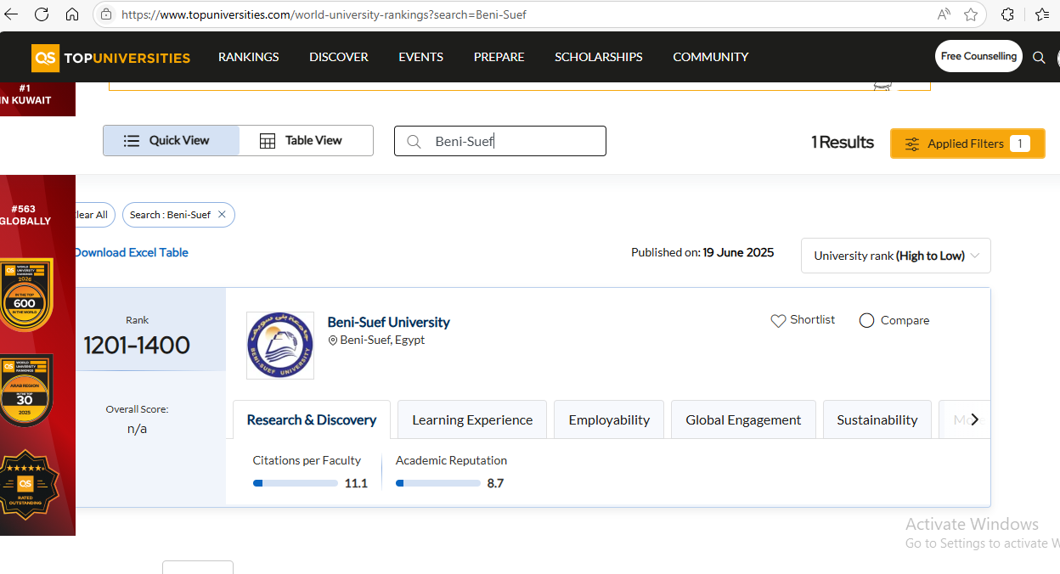Click the QS orange logo

45,58
